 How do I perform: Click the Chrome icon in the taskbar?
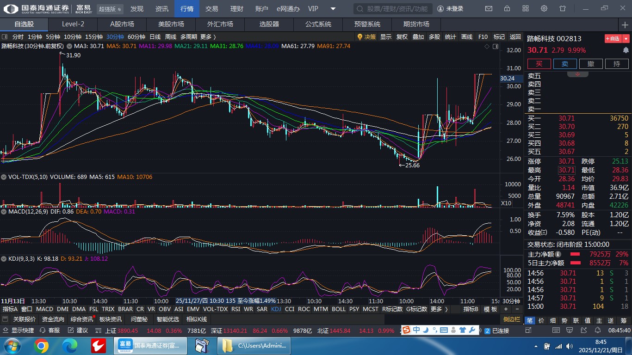pyautogui.click(x=41, y=345)
